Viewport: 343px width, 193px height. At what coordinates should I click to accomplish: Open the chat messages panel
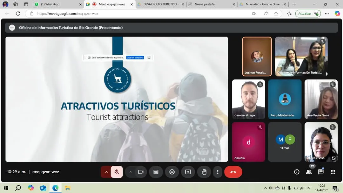321,172
